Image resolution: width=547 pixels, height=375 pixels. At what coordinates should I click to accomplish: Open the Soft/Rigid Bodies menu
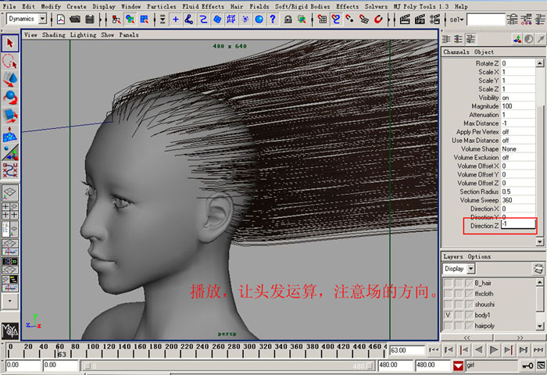click(x=302, y=6)
